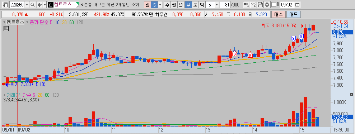Viewport: 355px width, 134px height.
Task: Click the orange 20 moving average legend
Action: (64, 22)
